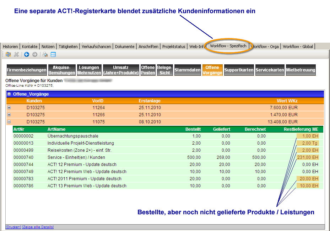330x231 pixels.
Task: Click the Lösungen Mehrnutzen button
Action: [89, 70]
